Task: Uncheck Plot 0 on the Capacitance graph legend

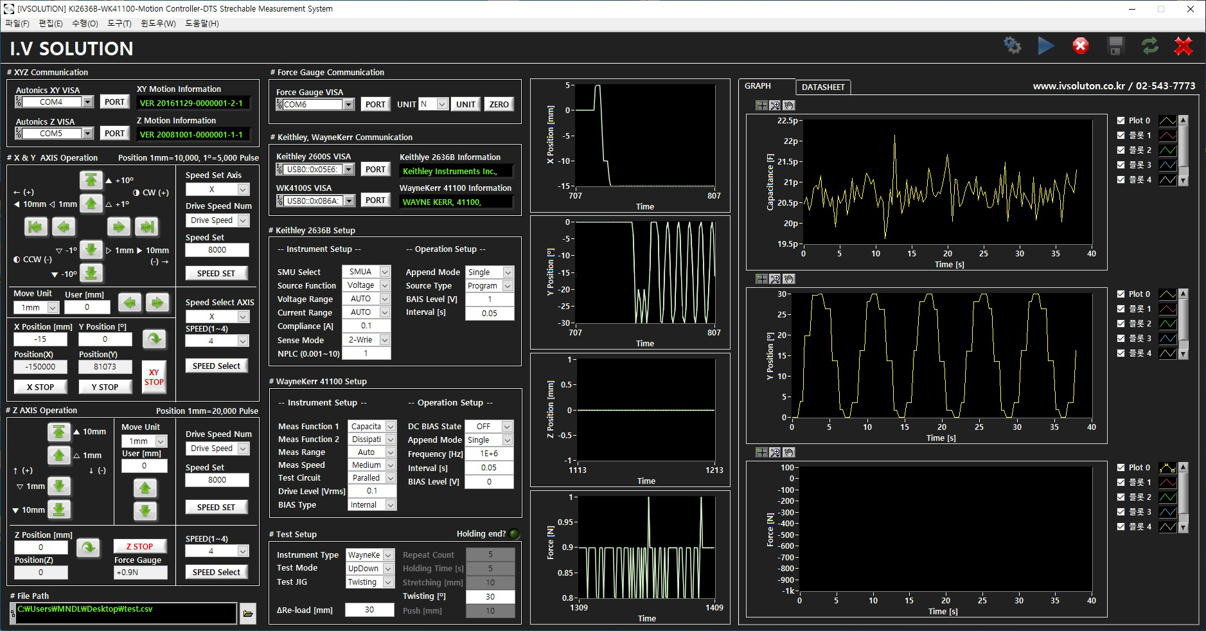Action: (x=1121, y=121)
